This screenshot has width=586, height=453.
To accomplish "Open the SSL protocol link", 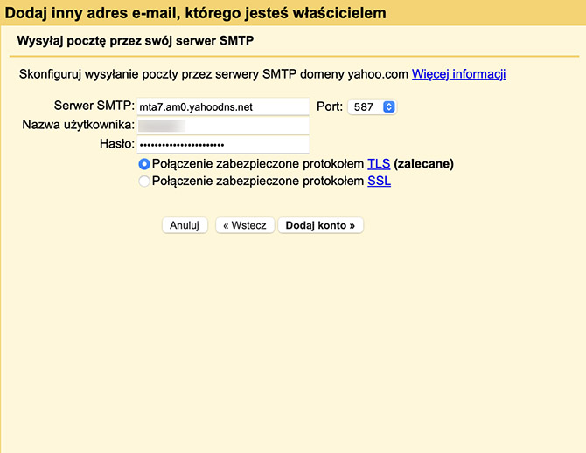I will (379, 181).
